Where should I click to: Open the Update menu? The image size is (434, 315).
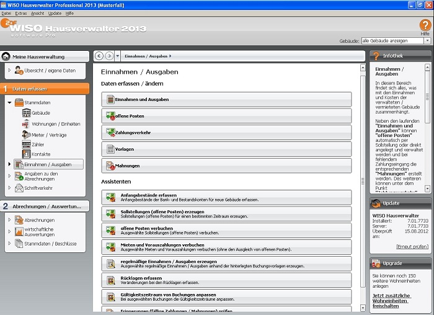coord(55,13)
